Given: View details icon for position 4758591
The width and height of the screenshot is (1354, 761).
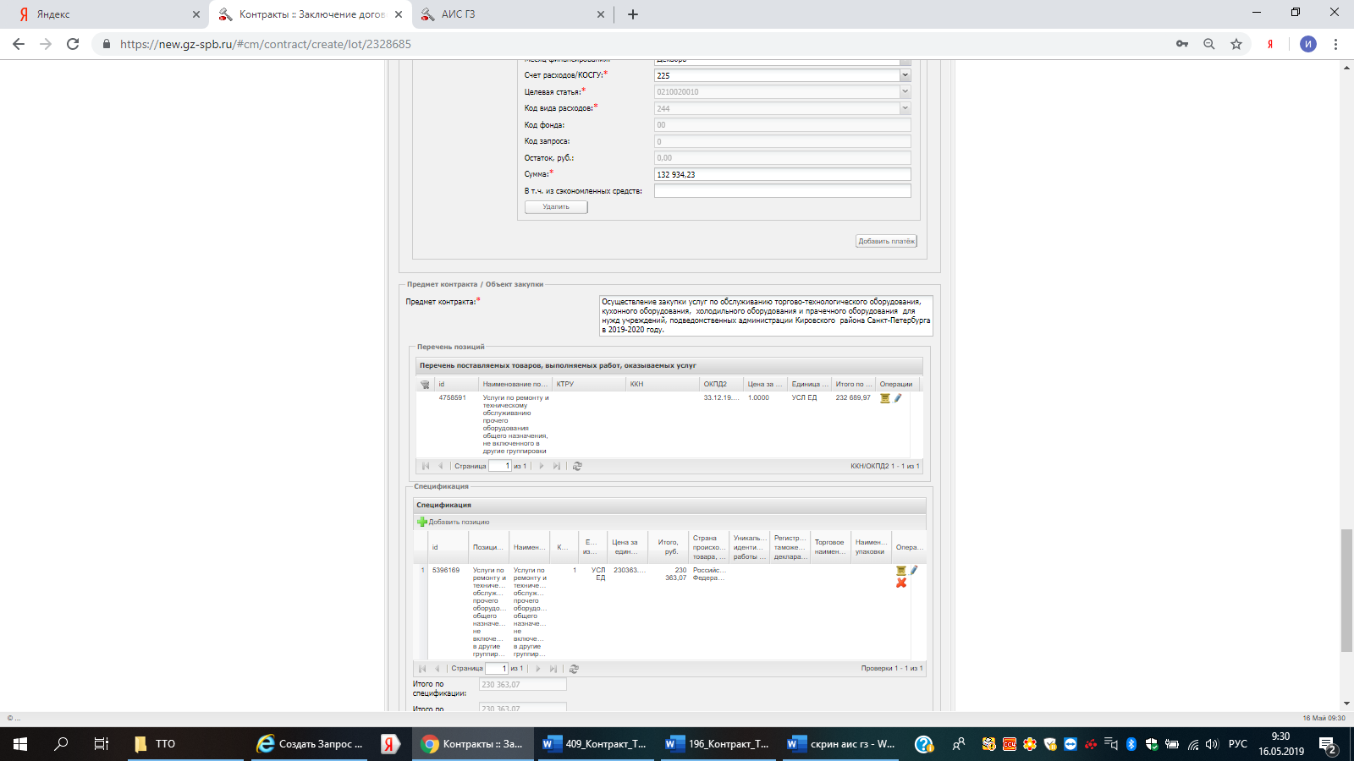Looking at the screenshot, I should [x=885, y=398].
